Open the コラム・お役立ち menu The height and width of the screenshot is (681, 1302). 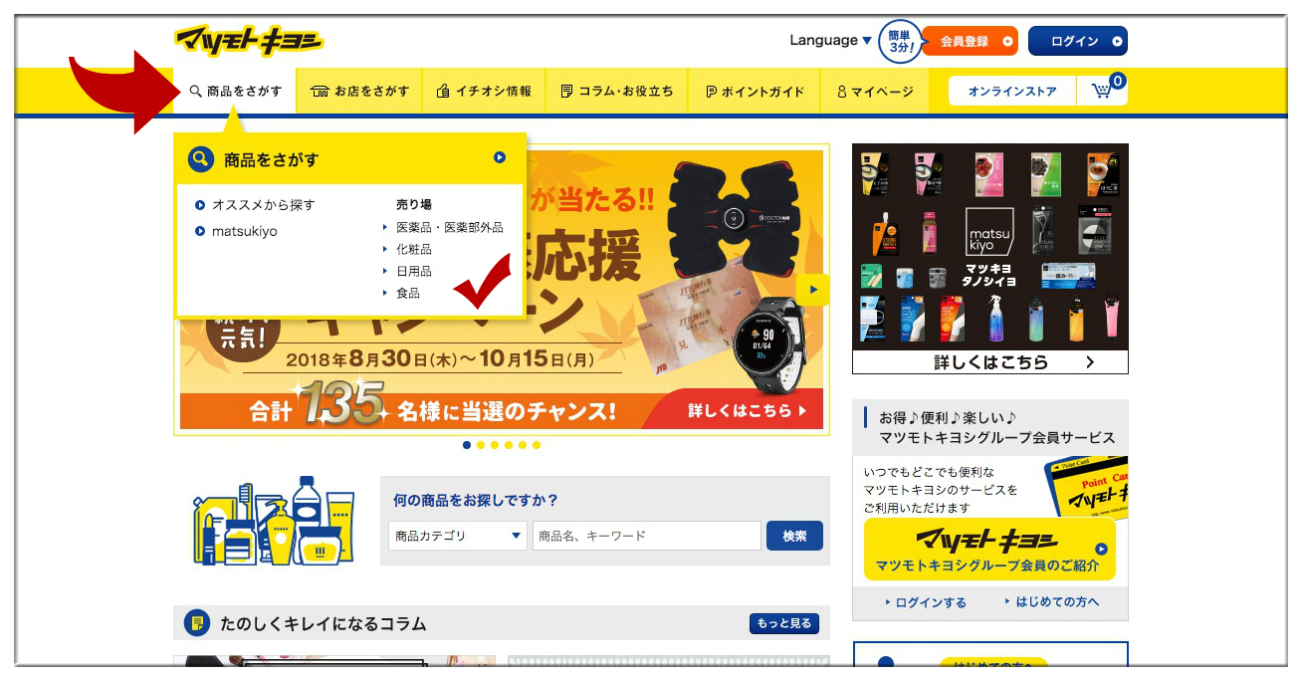click(617, 91)
